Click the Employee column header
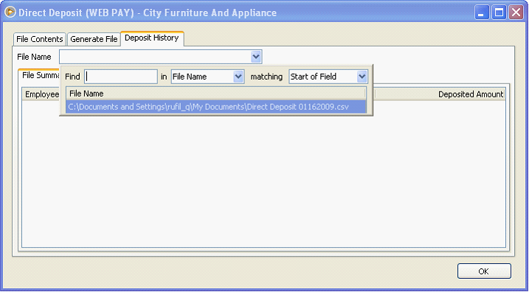529x292 pixels. coord(41,94)
